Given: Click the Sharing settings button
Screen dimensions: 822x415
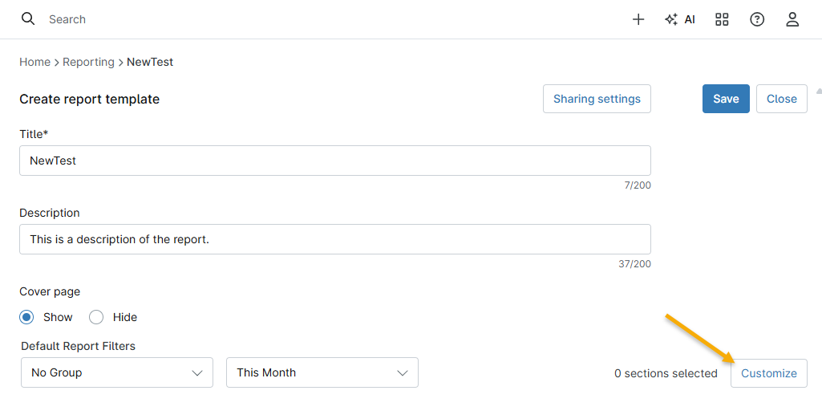Looking at the screenshot, I should 597,99.
